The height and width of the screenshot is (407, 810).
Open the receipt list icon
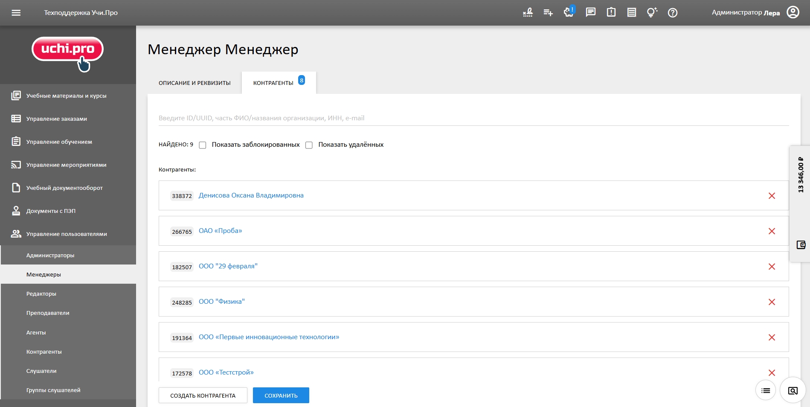[631, 12]
